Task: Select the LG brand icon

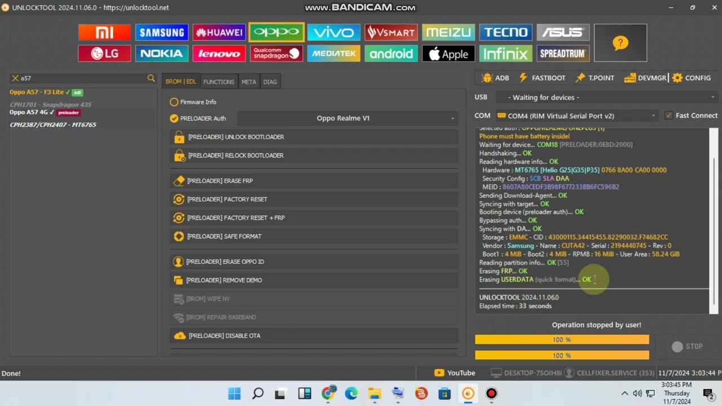Action: coord(104,54)
